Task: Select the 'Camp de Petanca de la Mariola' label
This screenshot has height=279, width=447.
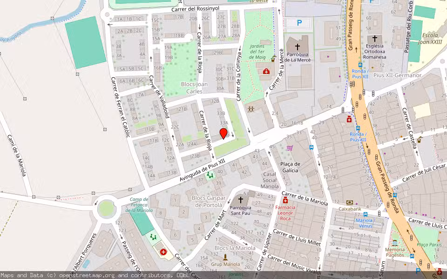Action: point(139,205)
